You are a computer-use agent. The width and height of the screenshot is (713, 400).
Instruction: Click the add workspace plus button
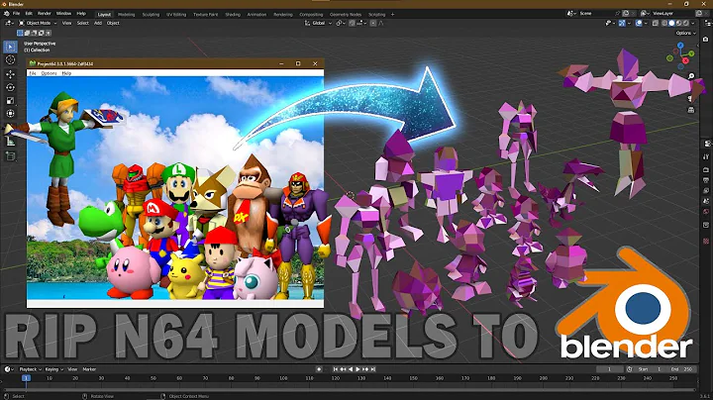point(393,15)
